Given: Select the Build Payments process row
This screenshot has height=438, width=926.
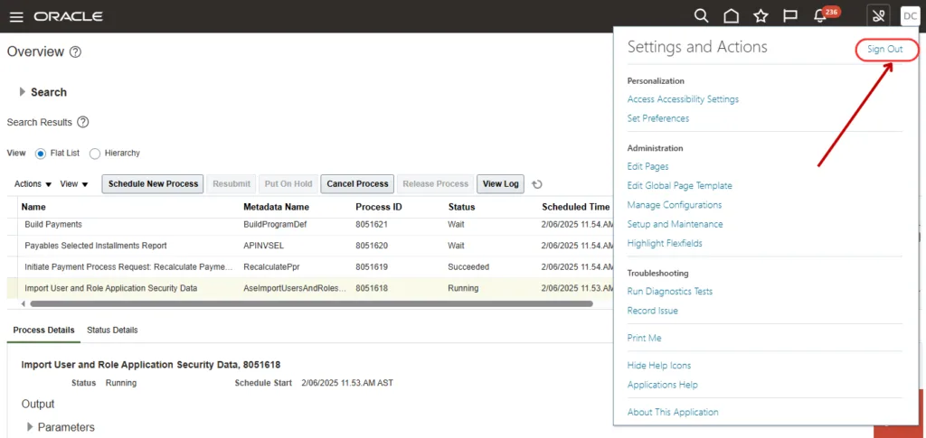Looking at the screenshot, I should pyautogui.click(x=53, y=224).
